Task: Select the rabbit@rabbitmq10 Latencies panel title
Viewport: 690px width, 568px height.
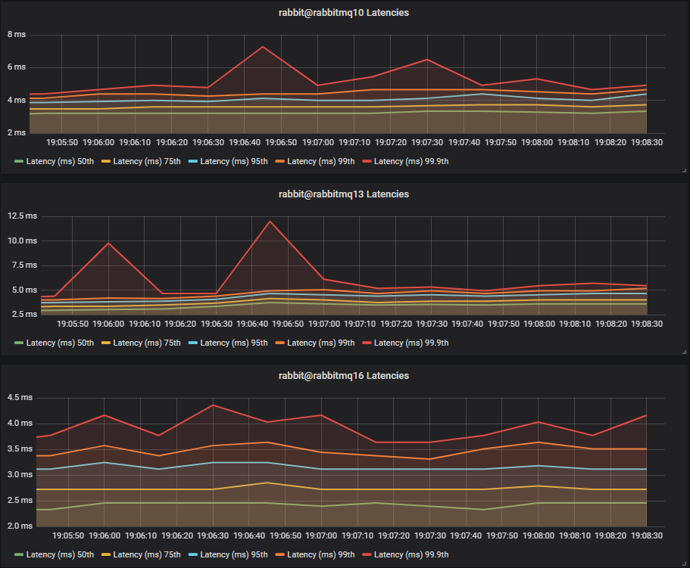Action: click(x=343, y=12)
